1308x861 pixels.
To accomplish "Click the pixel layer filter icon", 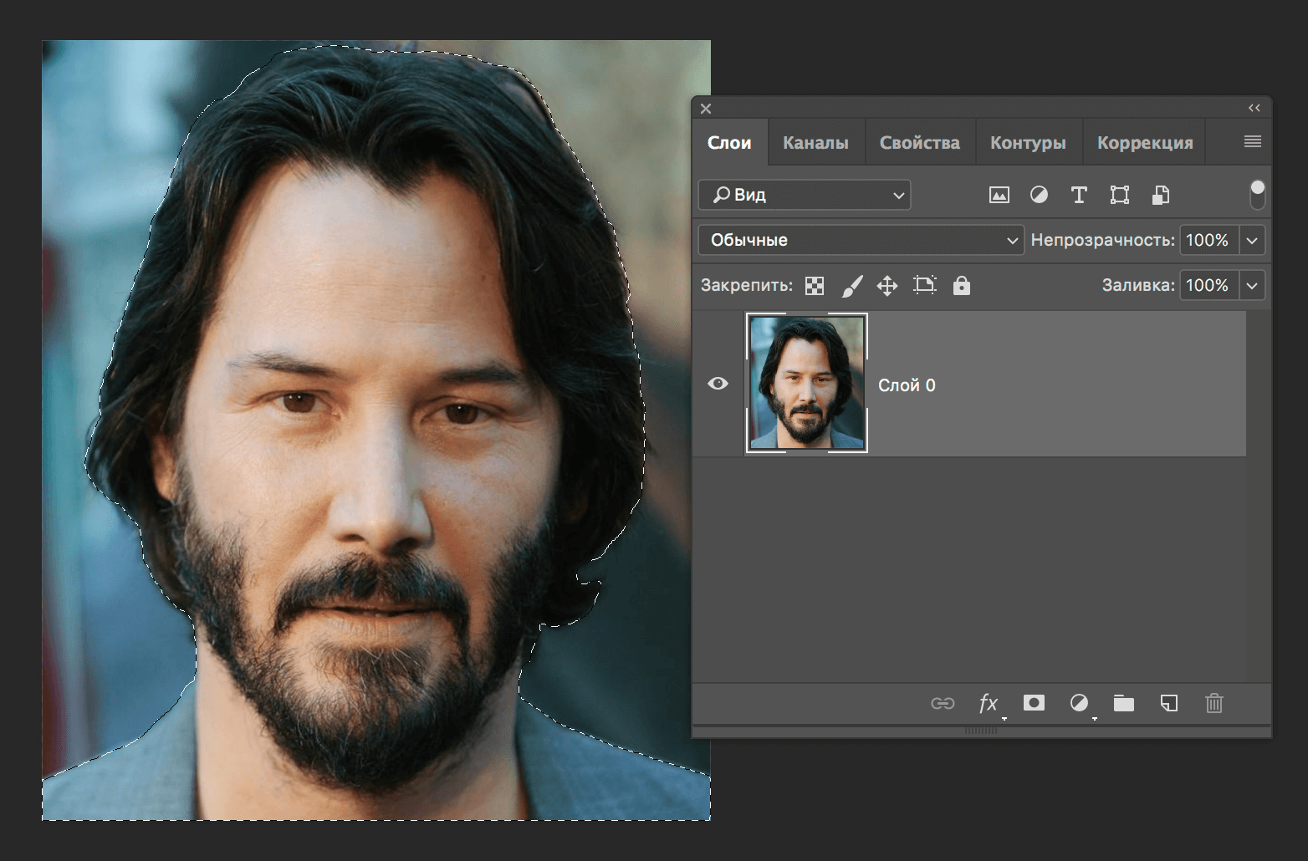I will coord(999,195).
